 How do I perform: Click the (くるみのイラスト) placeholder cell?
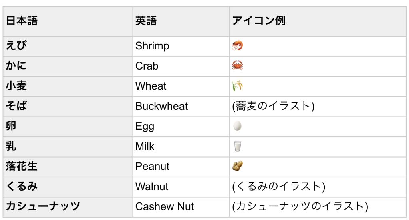318,186
